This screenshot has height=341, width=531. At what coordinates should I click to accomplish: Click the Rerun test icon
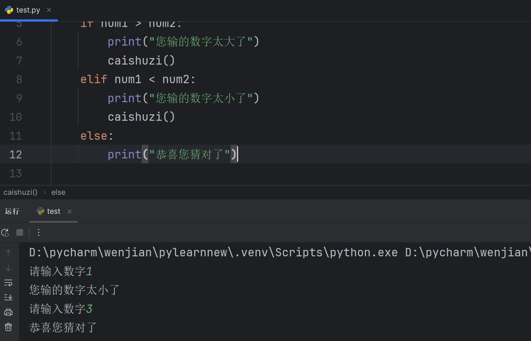[5, 232]
